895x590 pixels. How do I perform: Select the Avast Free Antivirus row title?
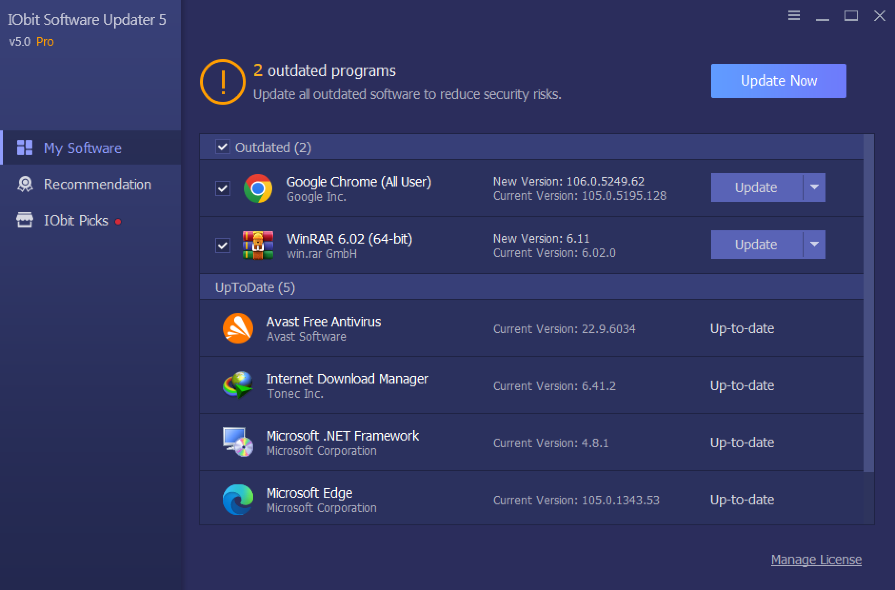[x=324, y=322]
